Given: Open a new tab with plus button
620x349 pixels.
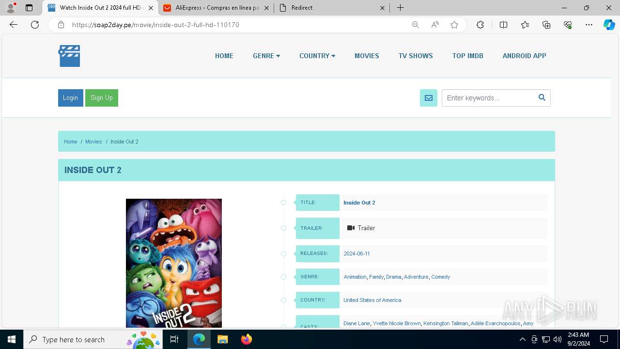Looking at the screenshot, I should pos(400,8).
